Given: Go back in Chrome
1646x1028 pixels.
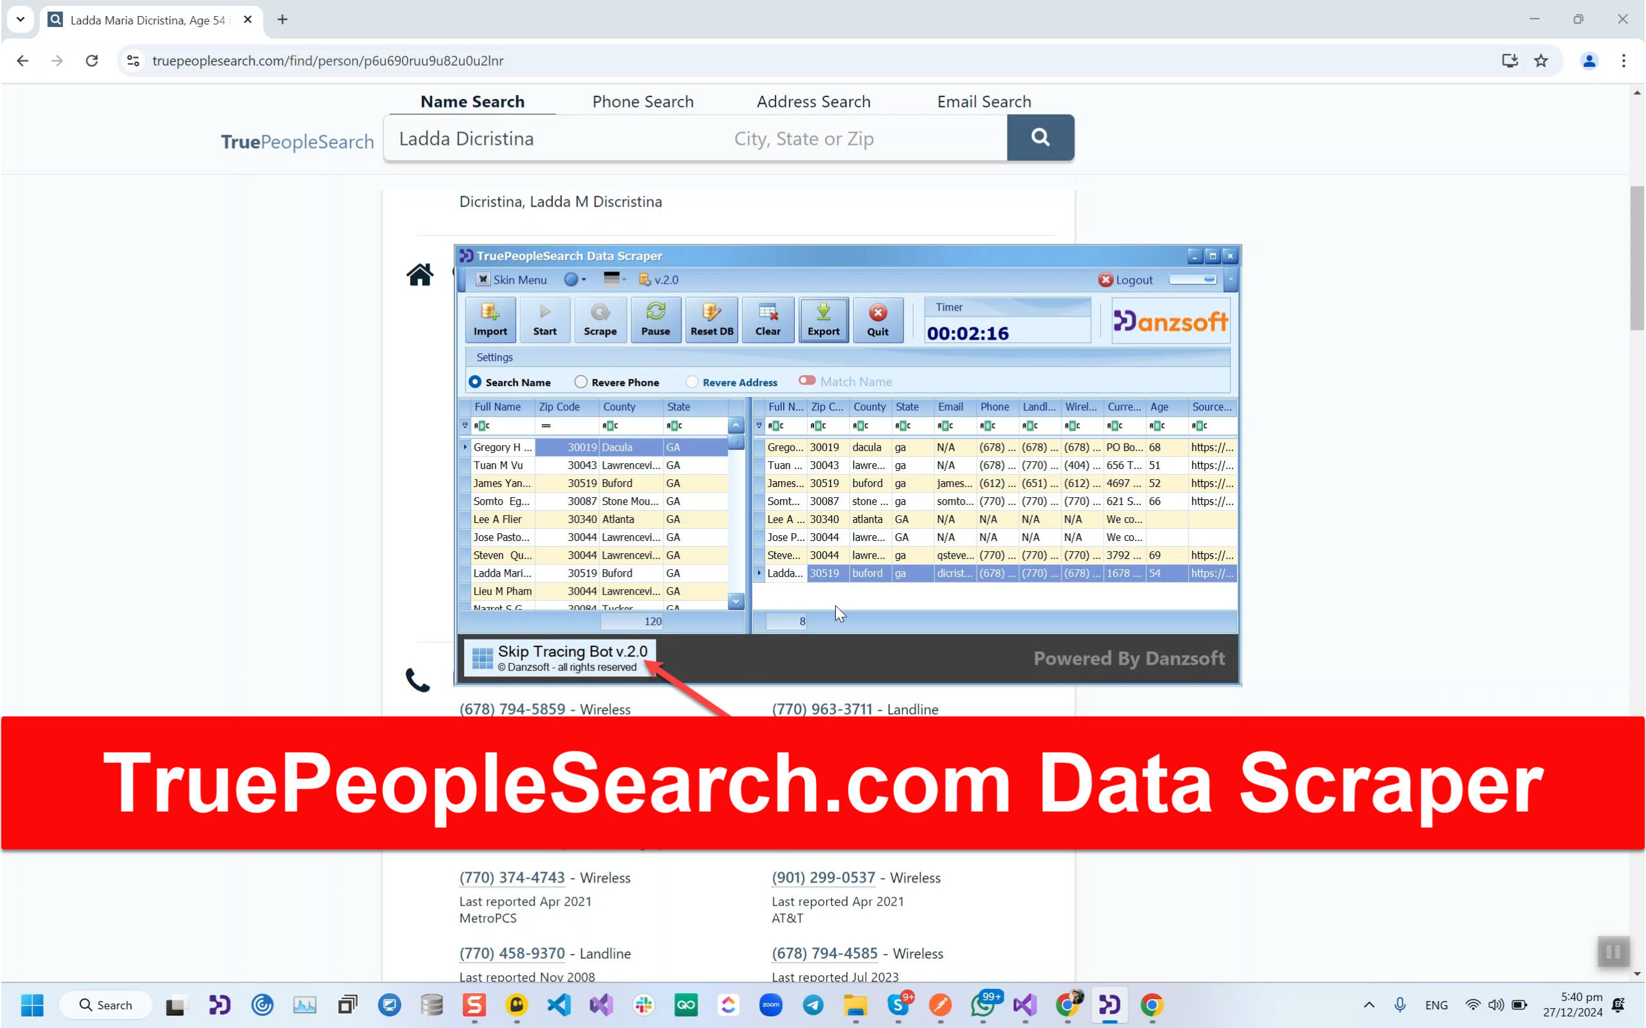Looking at the screenshot, I should point(23,60).
